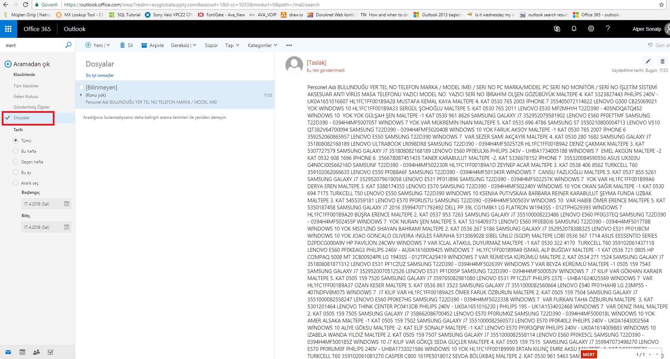Image resolution: width=670 pixels, height=359 pixels.
Task: Select Gönderilmiş Öğeler folder filter
Action: click(32, 107)
